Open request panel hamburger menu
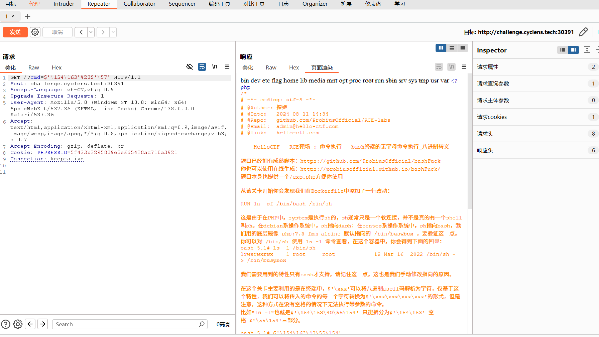The height and width of the screenshot is (337, 599). [227, 67]
